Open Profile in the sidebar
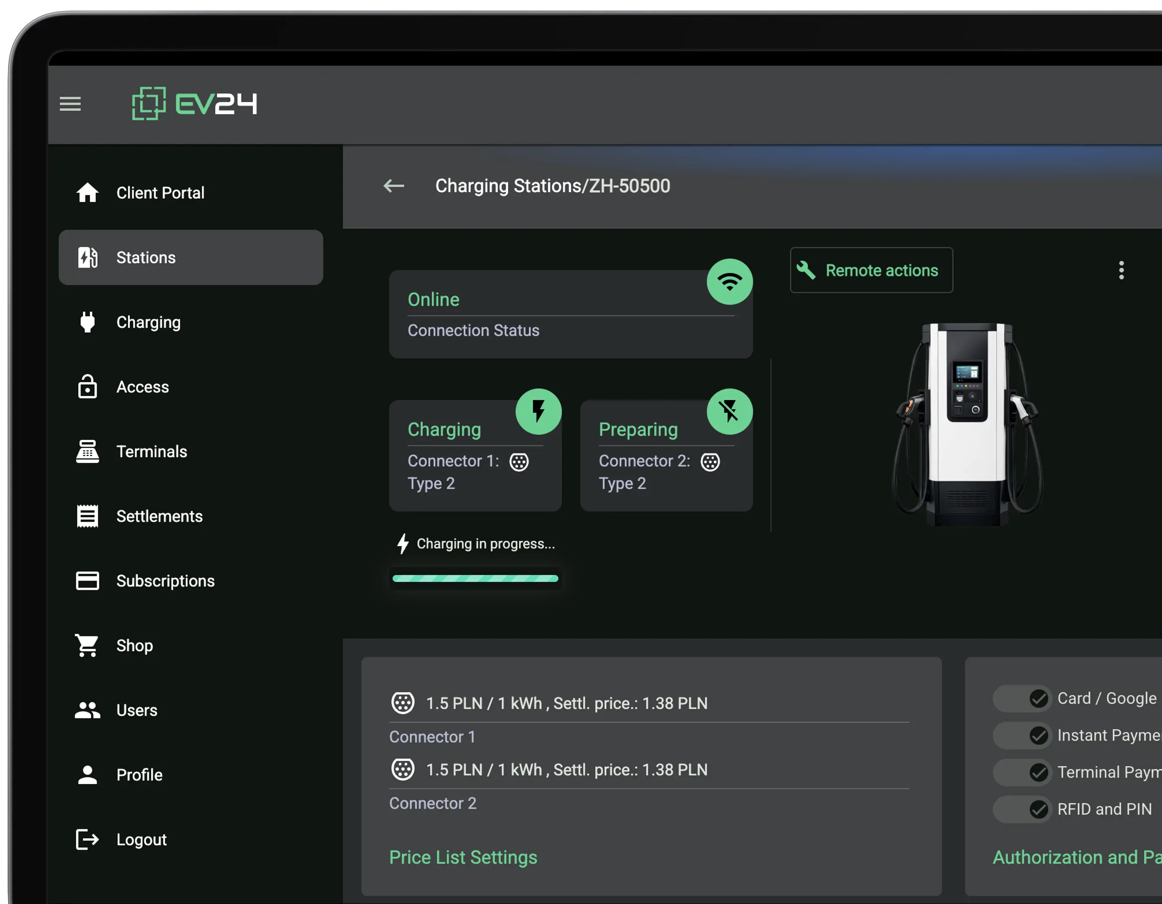The width and height of the screenshot is (1162, 904). click(x=190, y=775)
